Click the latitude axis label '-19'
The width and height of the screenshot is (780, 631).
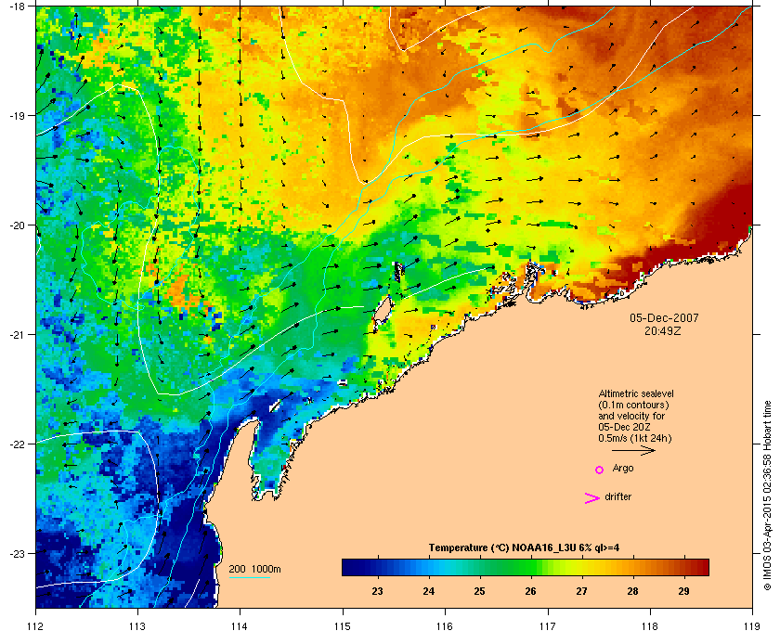(x=17, y=116)
